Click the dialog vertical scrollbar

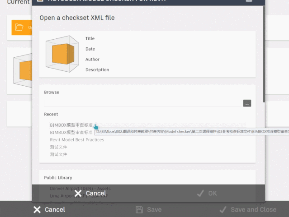point(264,54)
